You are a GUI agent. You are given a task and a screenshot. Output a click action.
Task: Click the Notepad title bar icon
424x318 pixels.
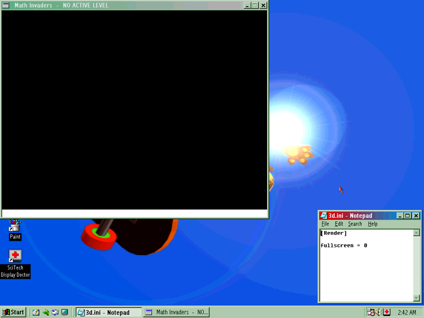[323, 215]
